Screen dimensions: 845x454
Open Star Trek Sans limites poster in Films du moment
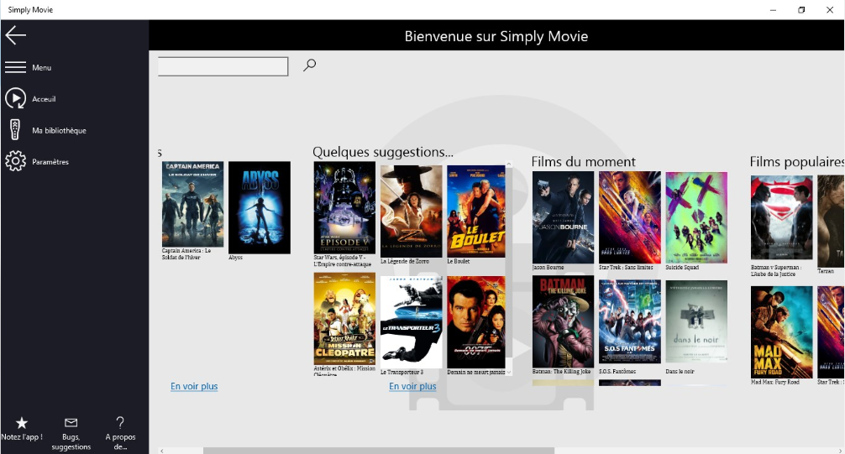click(x=629, y=217)
